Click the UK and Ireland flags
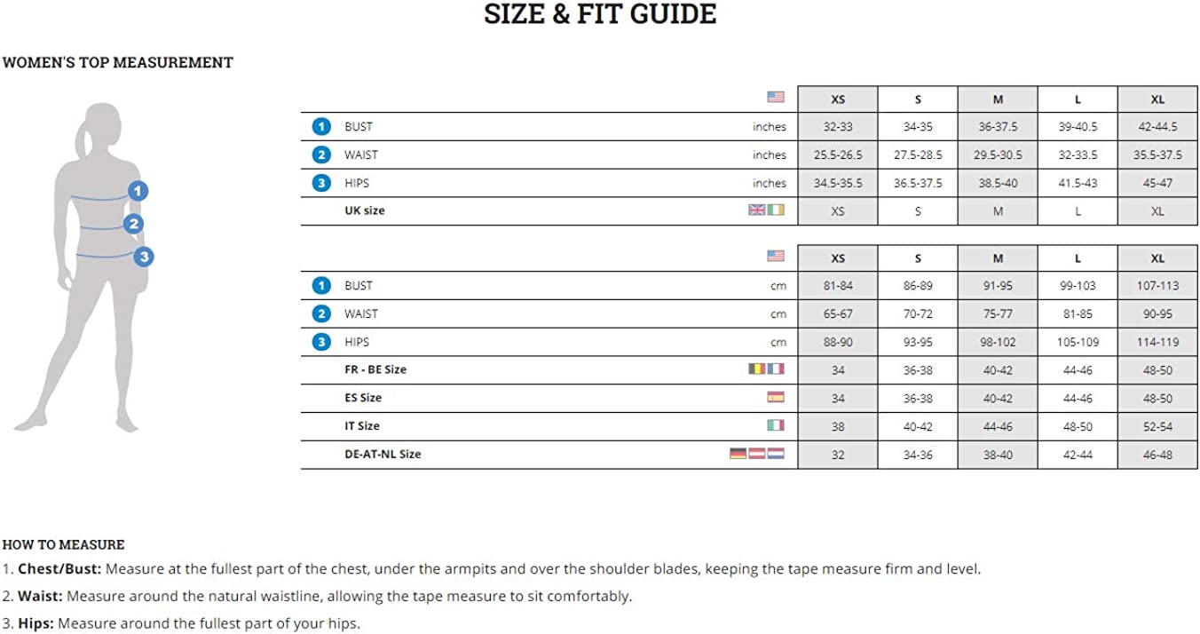This screenshot has height=634, width=1200. 767,210
